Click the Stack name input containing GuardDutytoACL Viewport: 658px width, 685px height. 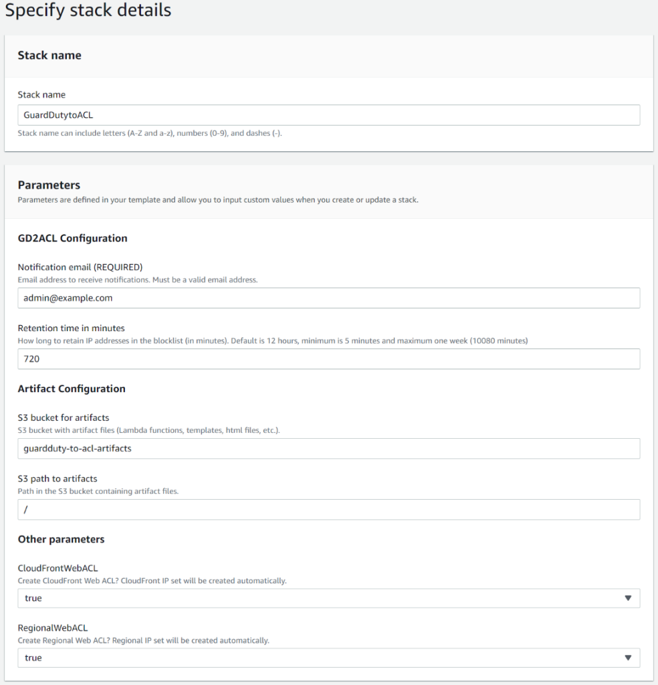[329, 114]
